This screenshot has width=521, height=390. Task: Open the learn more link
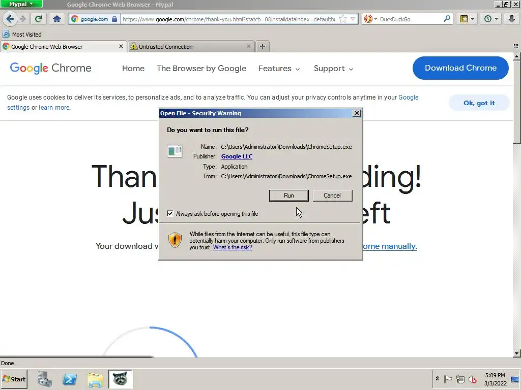pyautogui.click(x=54, y=108)
